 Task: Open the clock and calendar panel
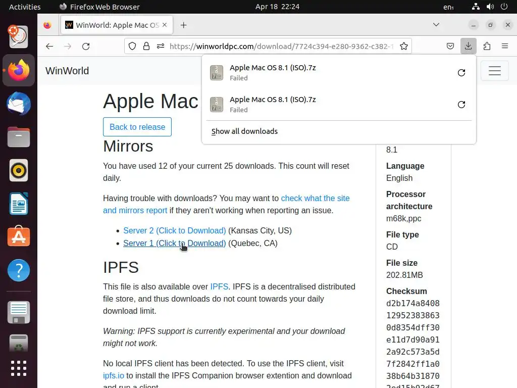coord(277,7)
